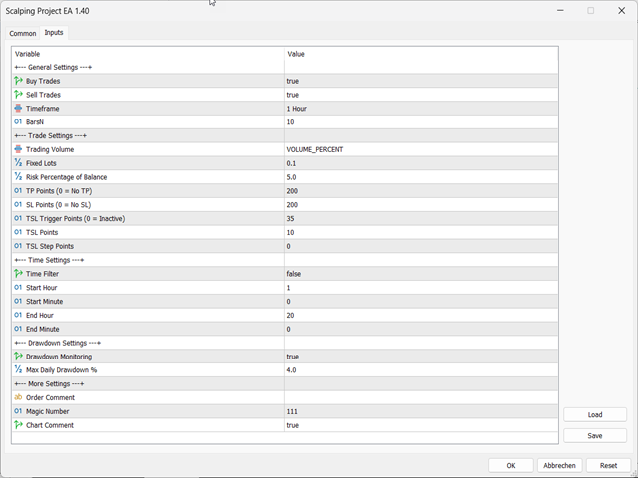Edit the Fixed Lots value 0.1
The image size is (638, 478).
[421, 163]
